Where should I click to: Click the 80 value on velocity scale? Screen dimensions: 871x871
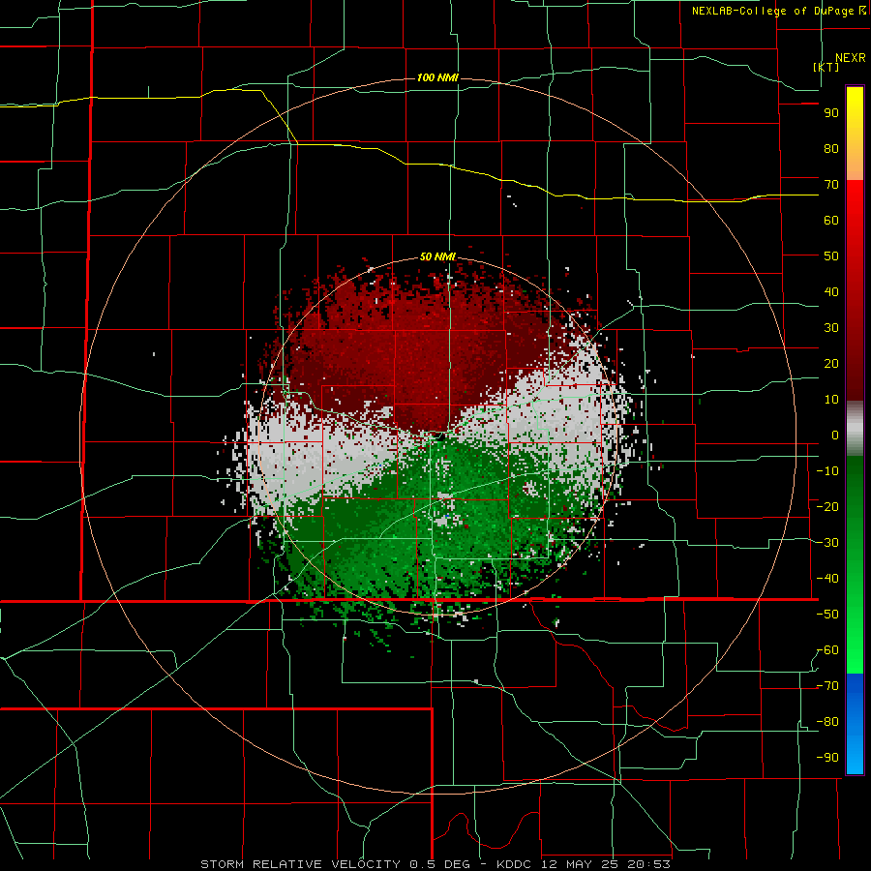point(831,149)
